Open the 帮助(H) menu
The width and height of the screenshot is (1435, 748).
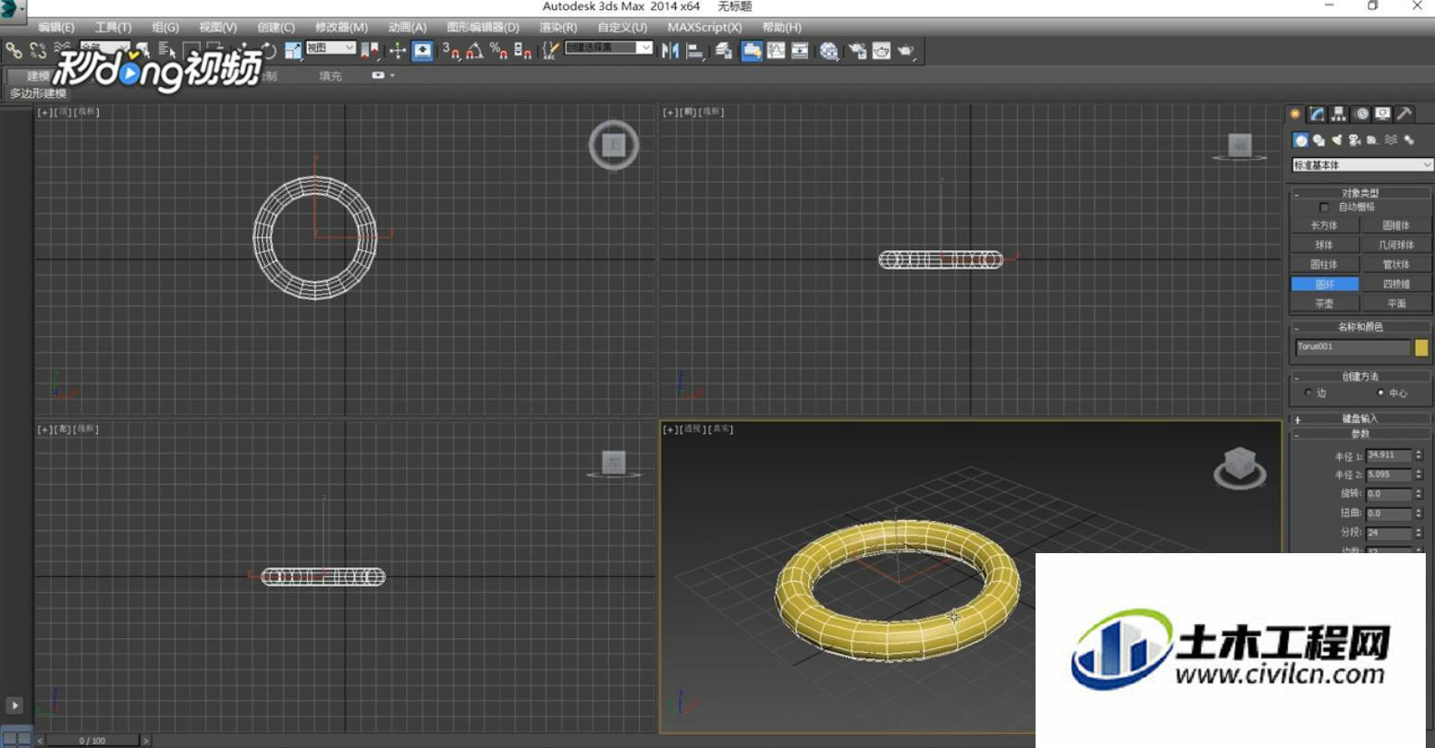(x=781, y=28)
